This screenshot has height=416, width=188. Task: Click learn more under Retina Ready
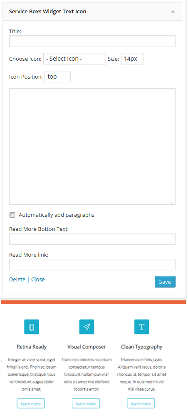[x=31, y=403]
